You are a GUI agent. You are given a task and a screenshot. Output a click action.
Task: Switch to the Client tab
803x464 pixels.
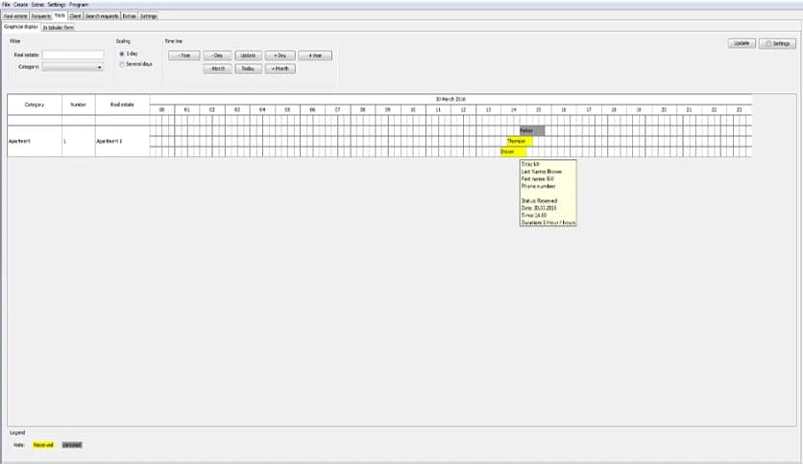pos(75,16)
